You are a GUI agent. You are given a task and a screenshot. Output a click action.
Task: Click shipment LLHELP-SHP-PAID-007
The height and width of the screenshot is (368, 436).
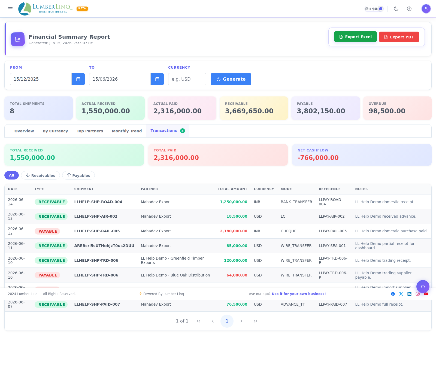pos(97,304)
